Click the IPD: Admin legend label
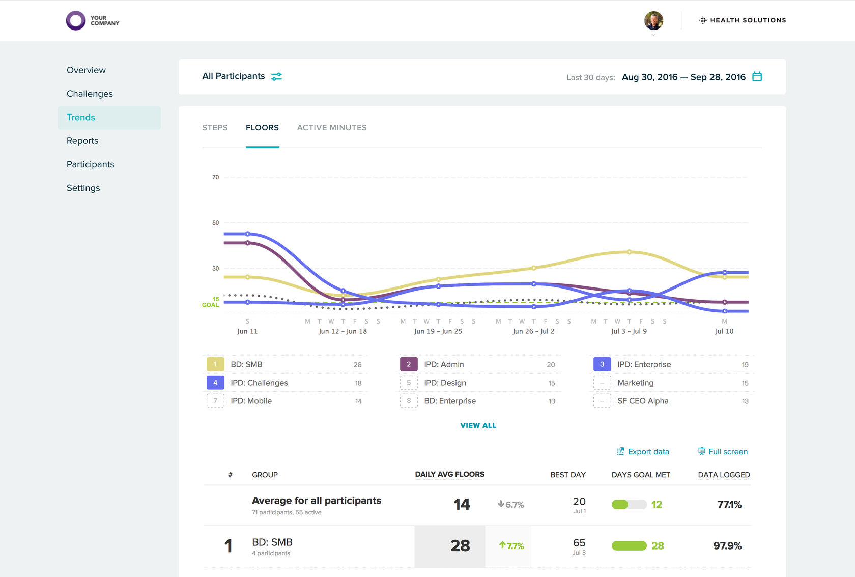Screen dimensions: 855x577 coord(444,364)
